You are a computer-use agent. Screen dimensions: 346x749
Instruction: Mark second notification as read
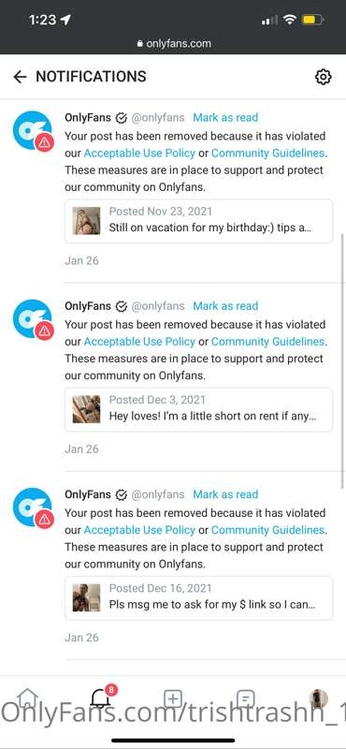(x=225, y=306)
